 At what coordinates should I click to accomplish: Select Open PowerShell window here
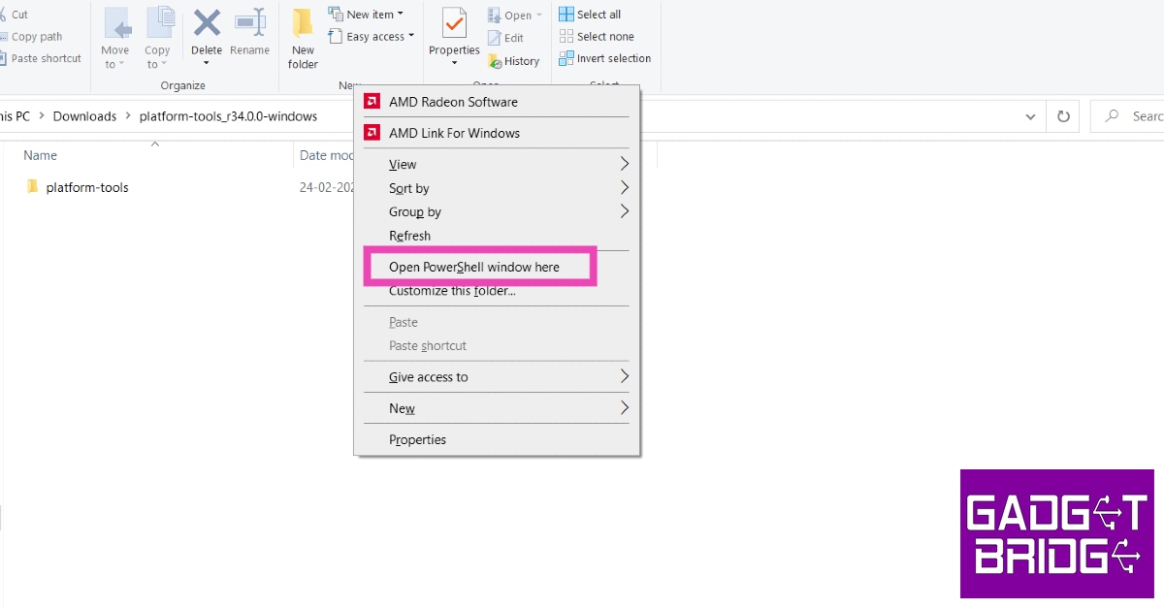(474, 267)
